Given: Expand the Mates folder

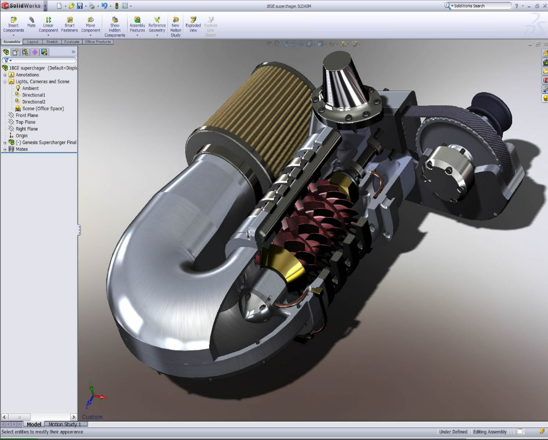Looking at the screenshot, I should click(x=5, y=149).
